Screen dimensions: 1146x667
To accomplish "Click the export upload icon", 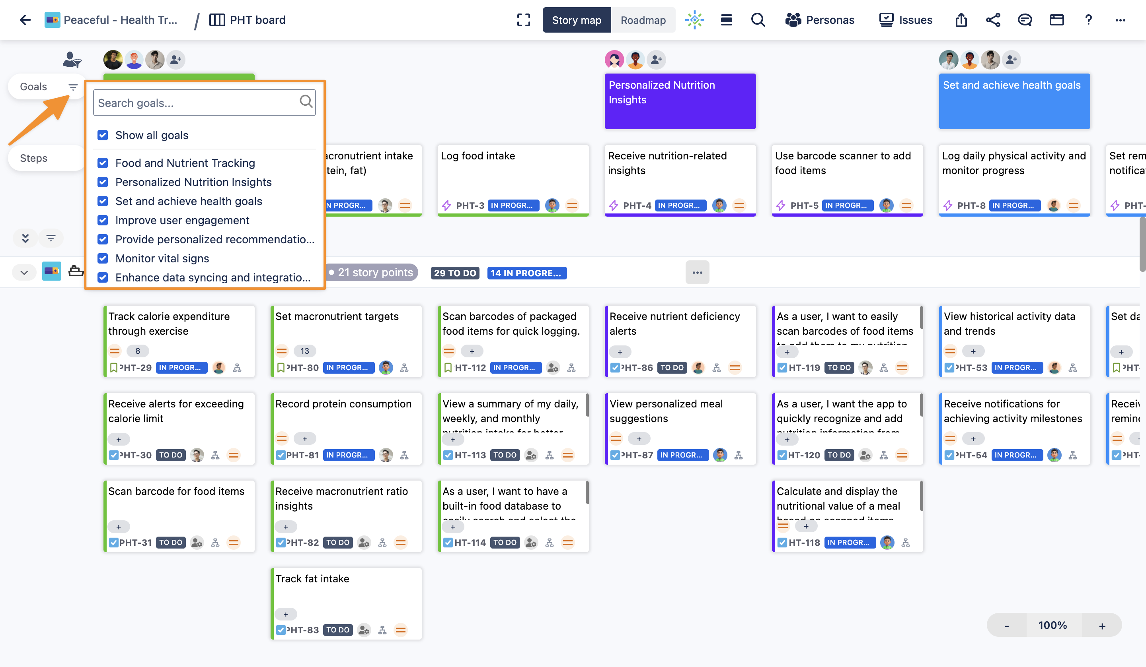I will click(x=961, y=20).
